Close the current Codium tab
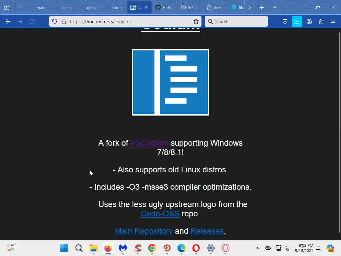 [x=146, y=7]
